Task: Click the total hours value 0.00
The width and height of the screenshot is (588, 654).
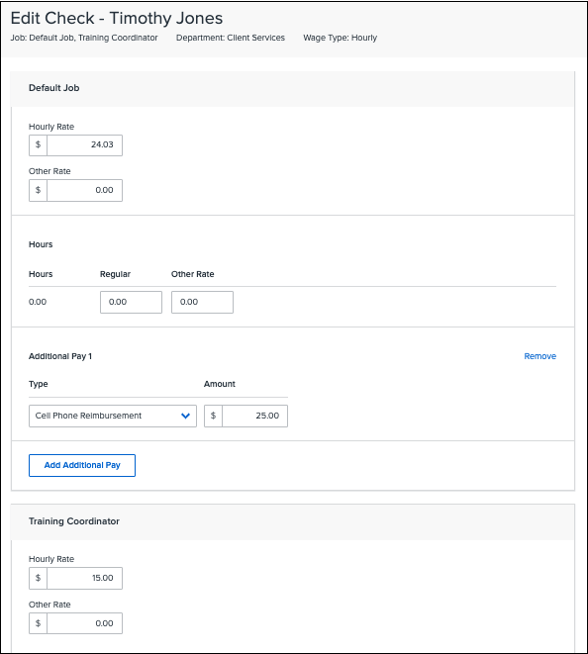Action: coord(38,302)
